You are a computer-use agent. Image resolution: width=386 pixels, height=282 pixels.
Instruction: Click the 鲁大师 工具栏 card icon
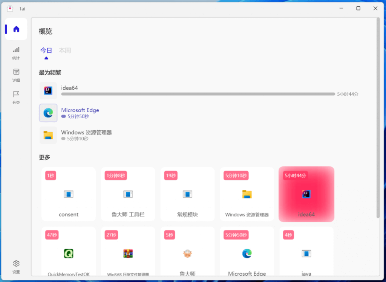click(128, 194)
